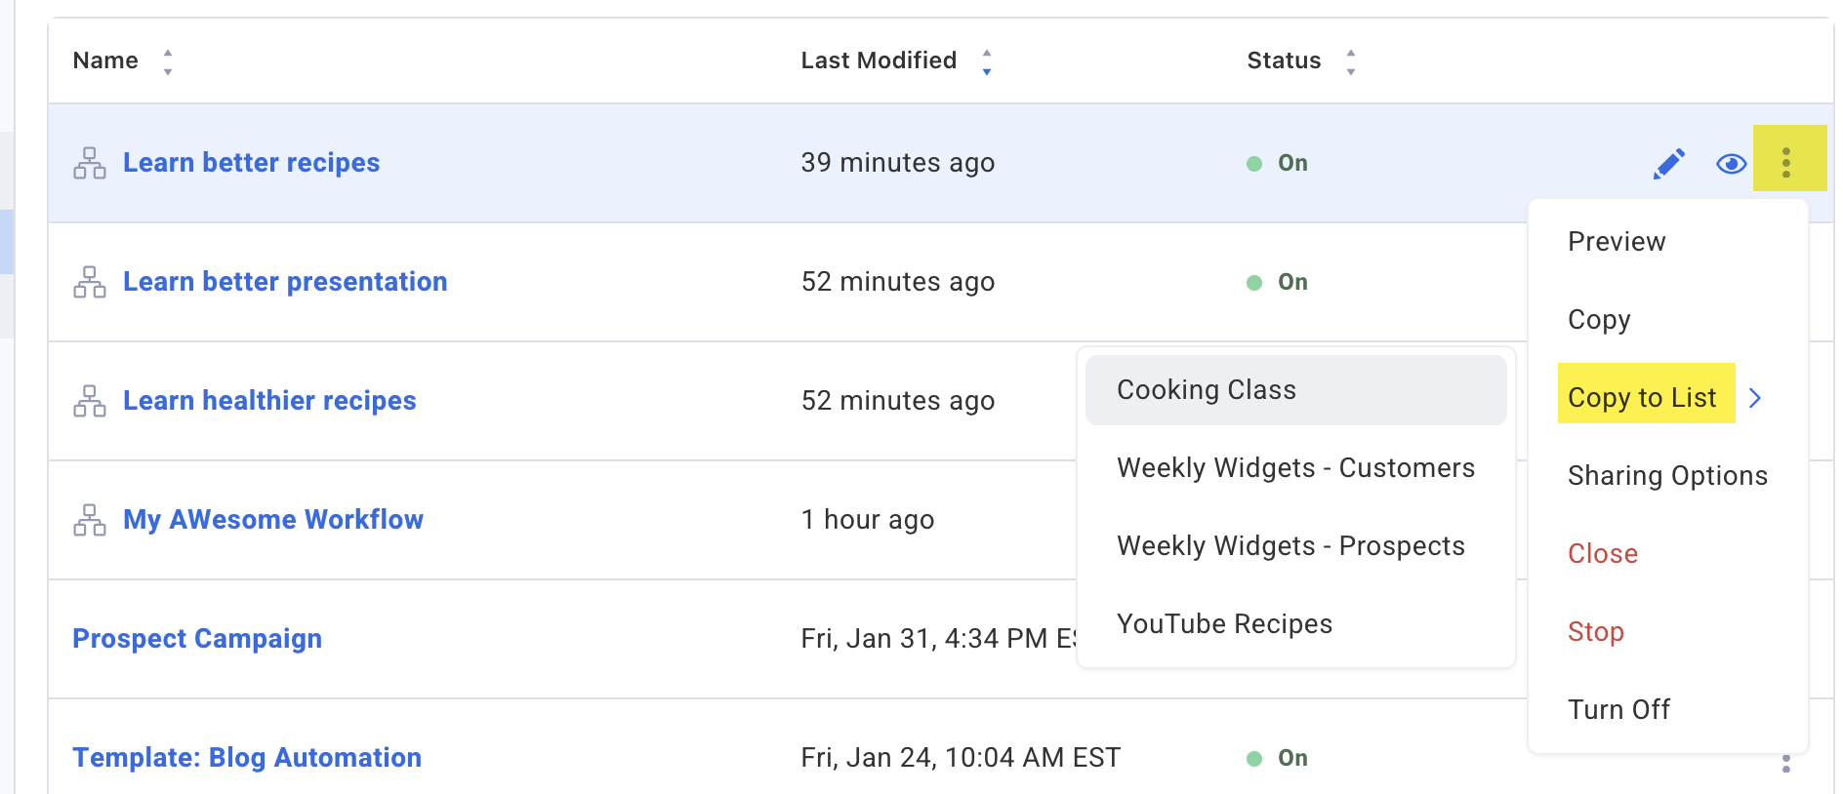Click the pencil edit icon for Learn better recipes
Image resolution: width=1843 pixels, height=794 pixels.
(1668, 164)
